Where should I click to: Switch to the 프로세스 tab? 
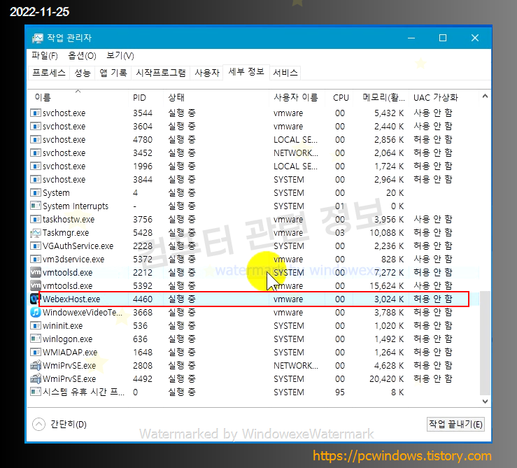49,73
